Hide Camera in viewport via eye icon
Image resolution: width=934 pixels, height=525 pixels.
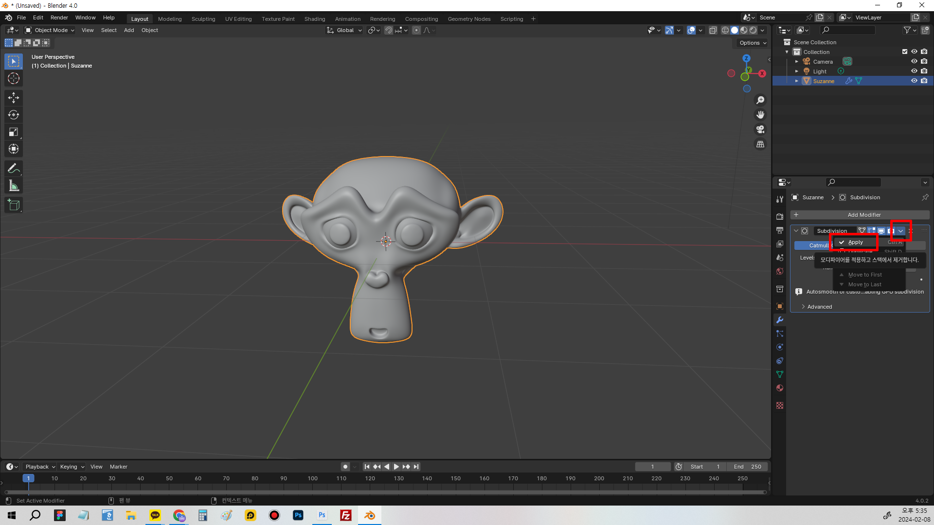coord(914,61)
